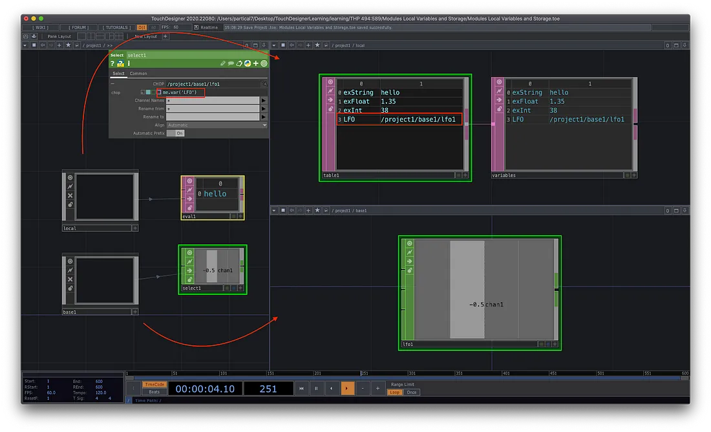Screen dimensions: 711x432
Task: Enable Loop range limit mode
Action: click(x=394, y=392)
